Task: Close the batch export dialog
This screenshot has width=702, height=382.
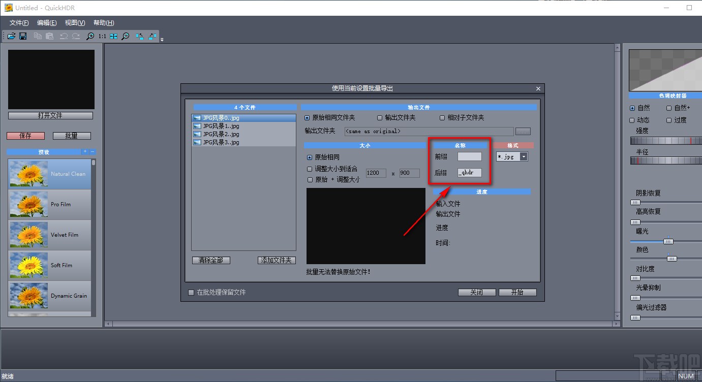Action: (538, 88)
